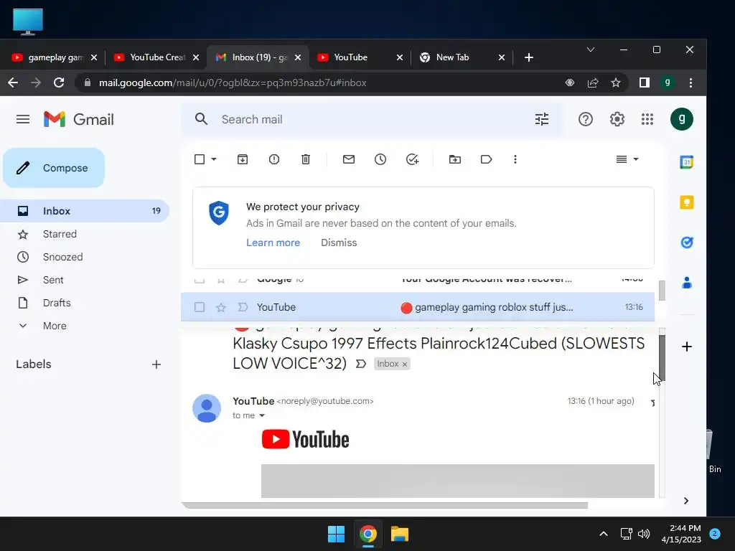735x551 pixels.
Task: Open Google Calendar side panel
Action: [686, 162]
